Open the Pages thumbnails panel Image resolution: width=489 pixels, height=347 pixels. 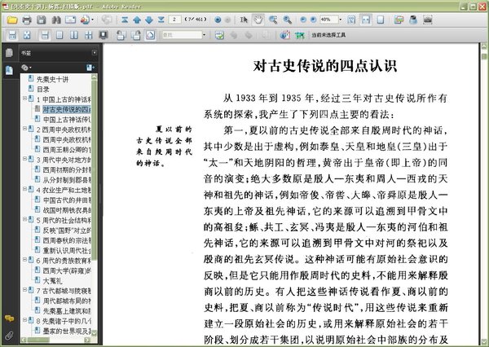pyautogui.click(x=9, y=53)
